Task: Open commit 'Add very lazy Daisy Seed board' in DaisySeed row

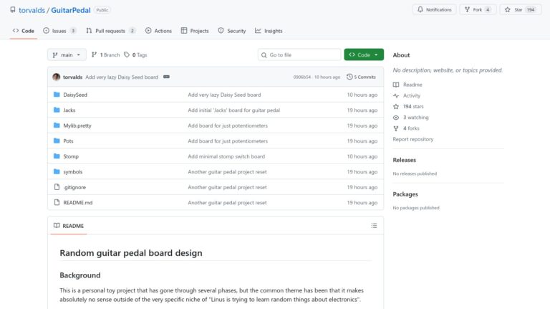Action: (x=224, y=95)
